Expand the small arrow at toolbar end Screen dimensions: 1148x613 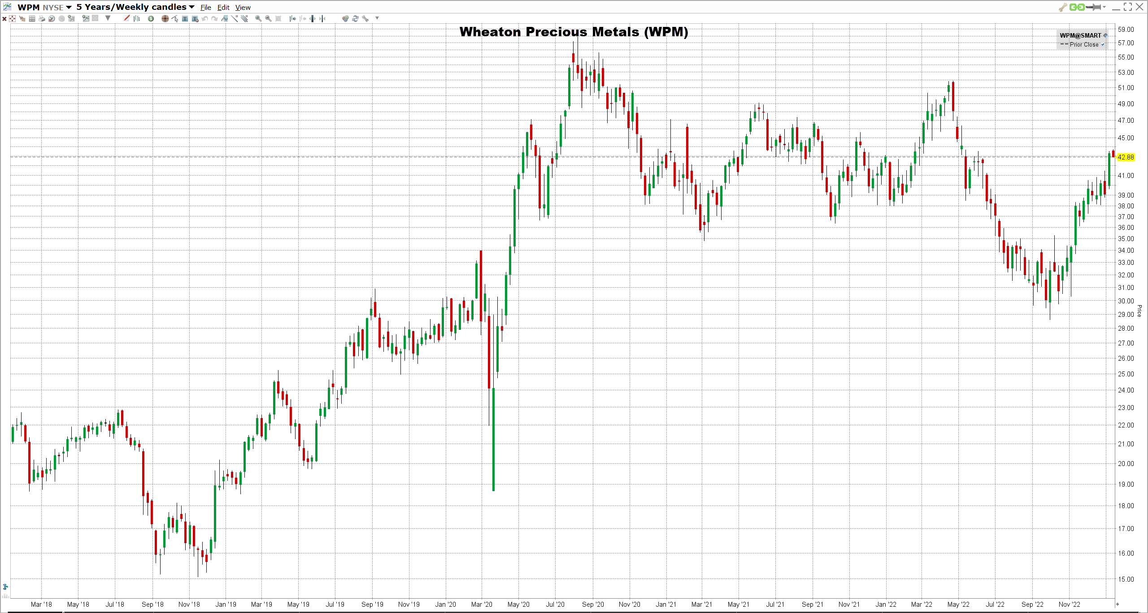[x=377, y=18]
